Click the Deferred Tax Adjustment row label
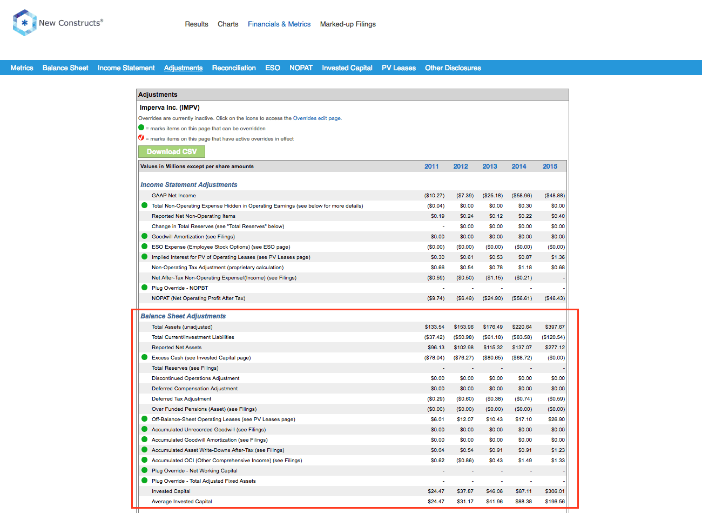The height and width of the screenshot is (513, 702). pos(181,398)
